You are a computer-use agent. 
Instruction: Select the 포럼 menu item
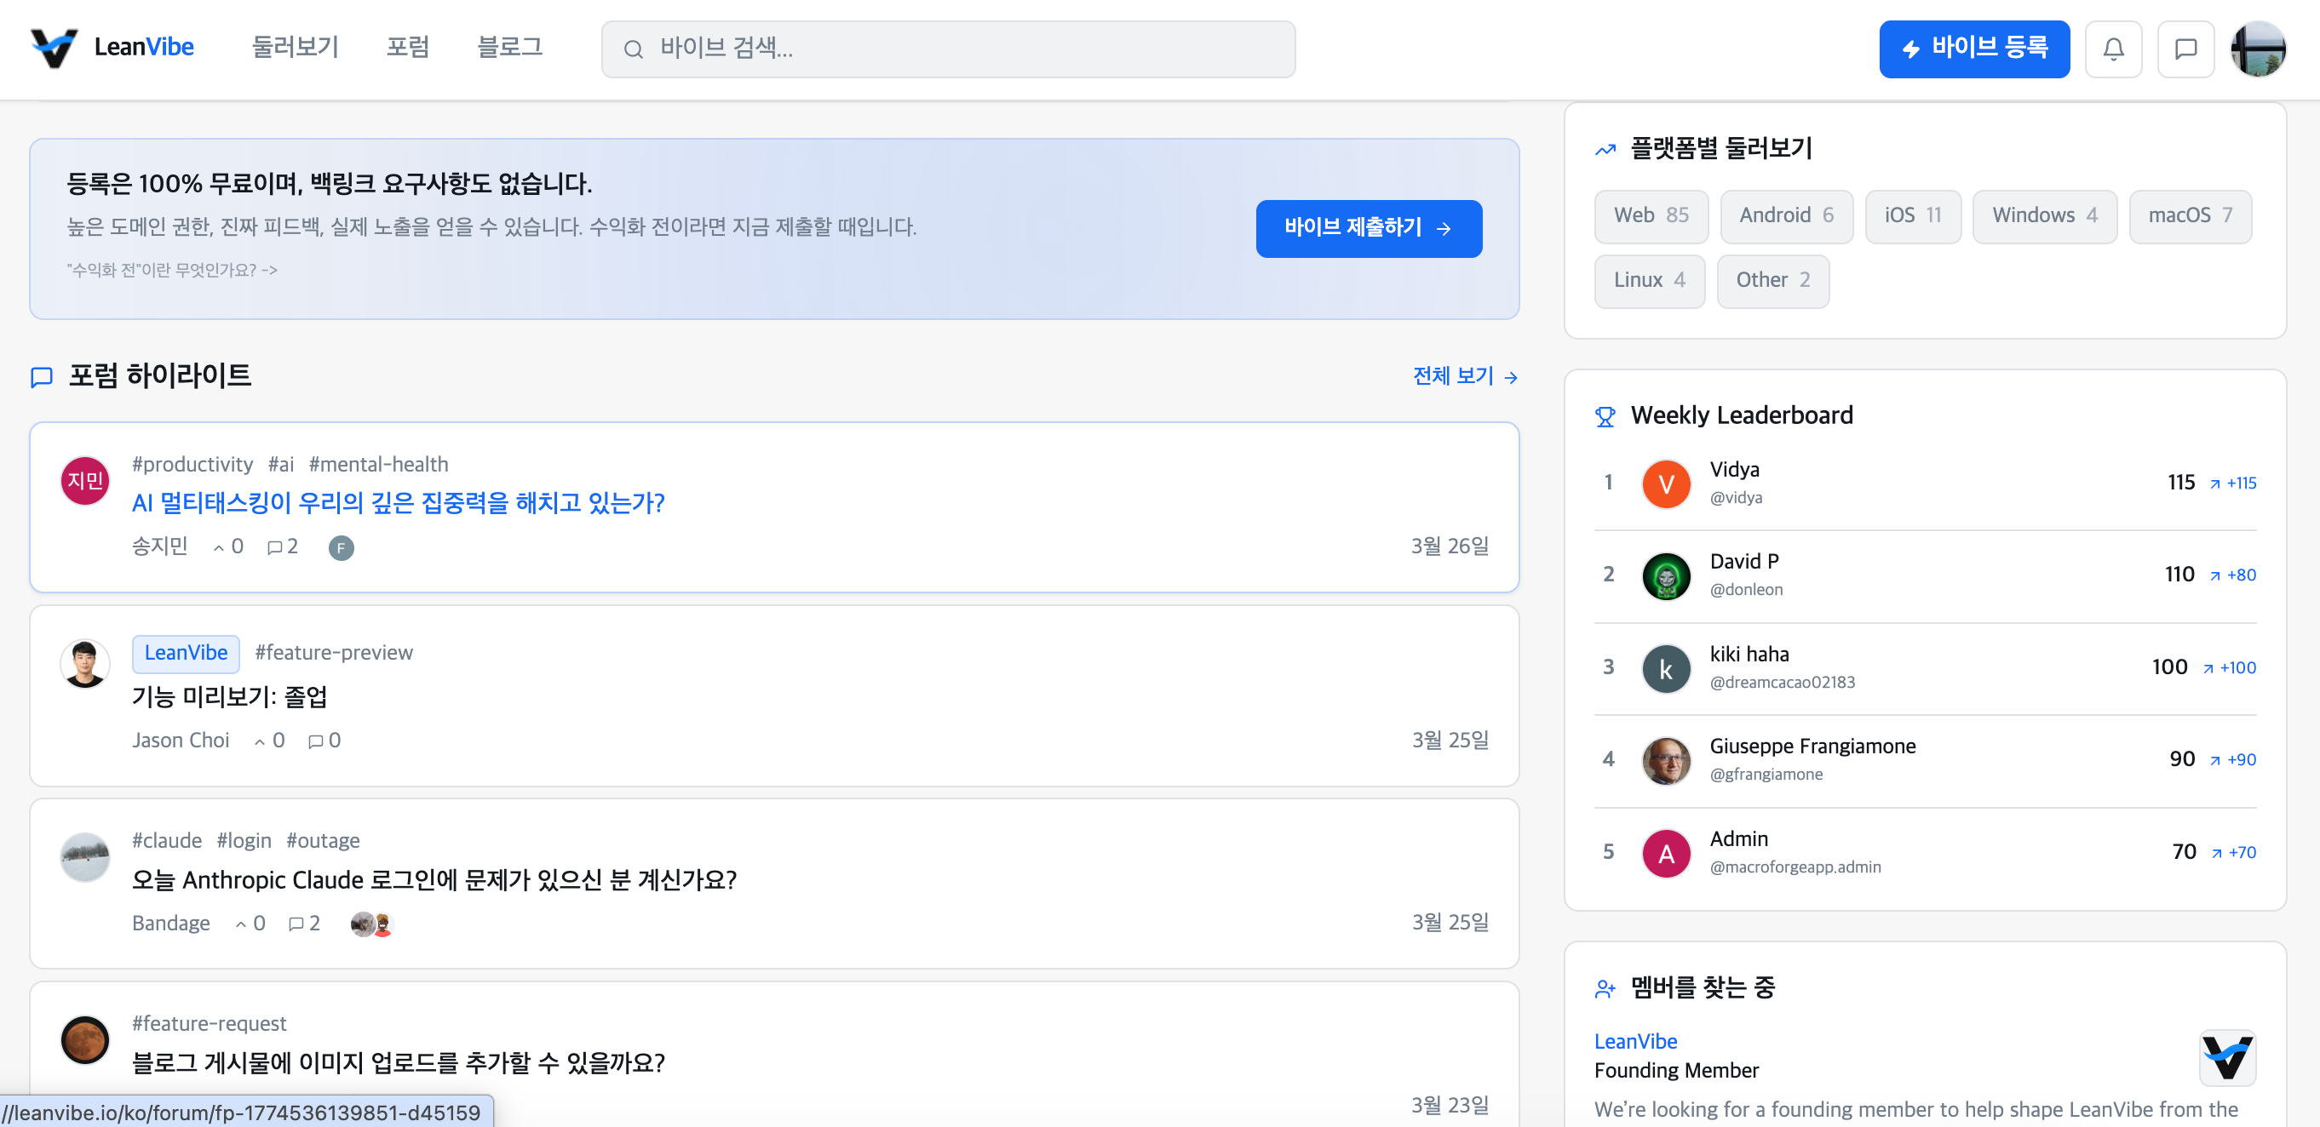tap(409, 47)
